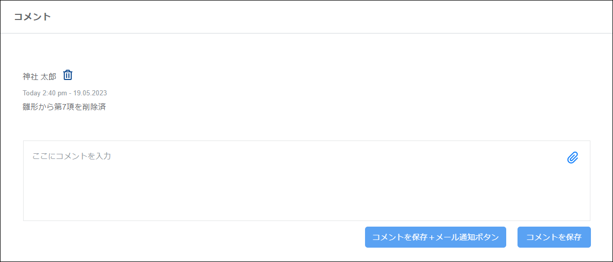Save the comment without email notification
613x262 pixels.
pyautogui.click(x=554, y=237)
